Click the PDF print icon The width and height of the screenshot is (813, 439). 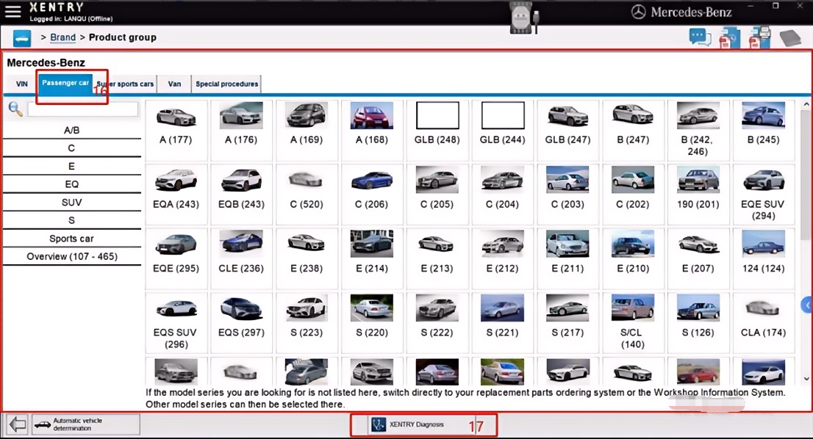[759, 37]
